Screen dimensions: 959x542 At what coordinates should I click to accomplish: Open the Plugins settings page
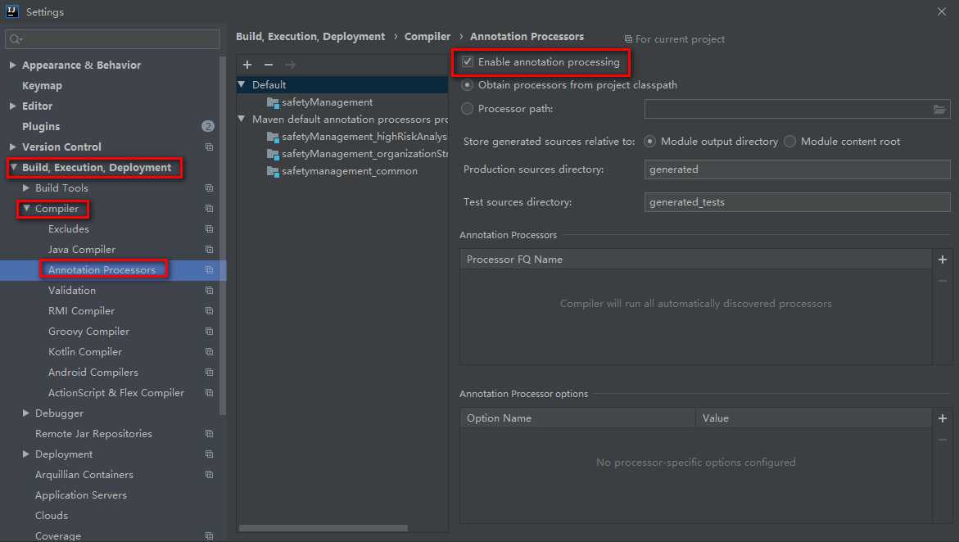(41, 127)
